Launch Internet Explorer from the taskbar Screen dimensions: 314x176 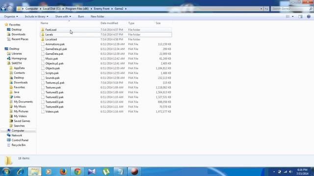pyautogui.click(x=20, y=172)
